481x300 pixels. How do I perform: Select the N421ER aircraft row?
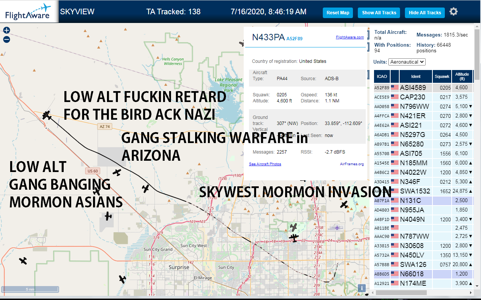(424, 116)
